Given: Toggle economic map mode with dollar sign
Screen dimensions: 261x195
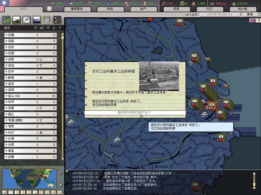Looking at the screenshot, I should [22, 192].
